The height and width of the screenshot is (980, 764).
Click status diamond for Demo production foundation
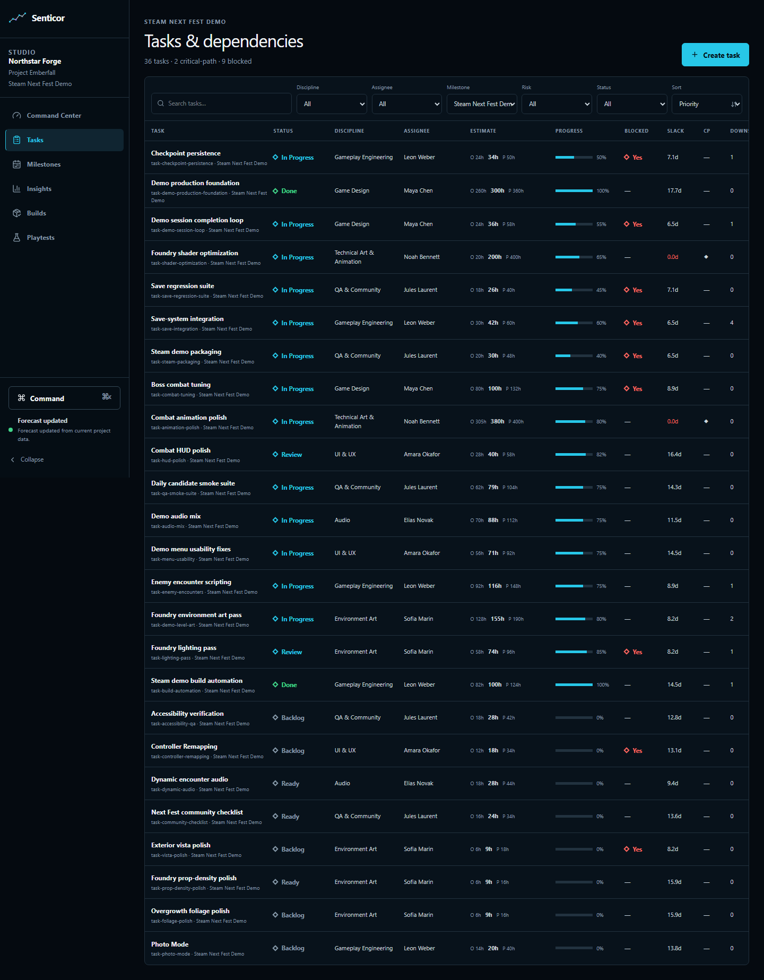pyautogui.click(x=275, y=190)
